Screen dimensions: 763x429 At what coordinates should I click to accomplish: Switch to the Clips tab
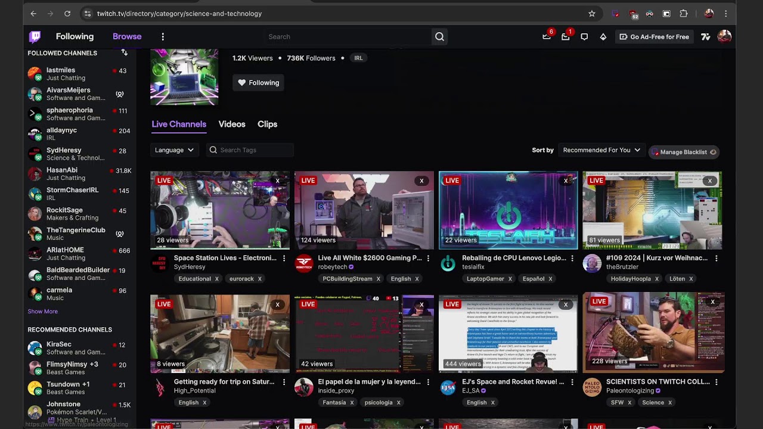pos(267,124)
